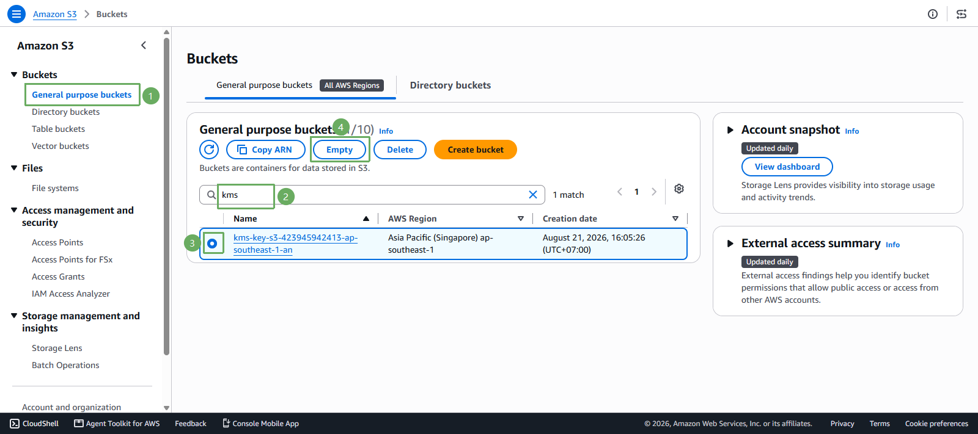
Task: Collapse the Amazon S3 side navigation
Action: pyautogui.click(x=144, y=45)
